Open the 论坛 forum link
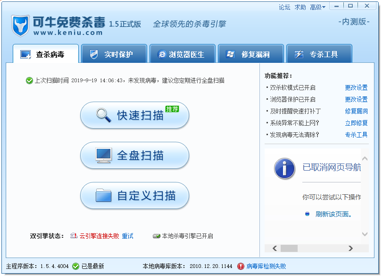This screenshot has width=383, height=276. tap(284, 8)
